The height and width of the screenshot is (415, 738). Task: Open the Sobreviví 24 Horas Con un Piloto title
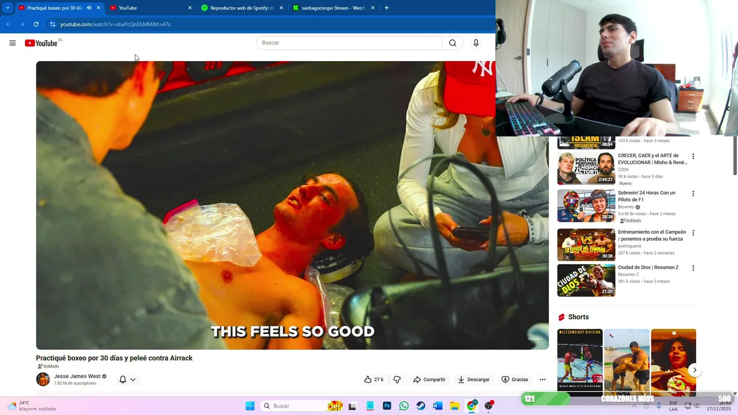tap(646, 197)
